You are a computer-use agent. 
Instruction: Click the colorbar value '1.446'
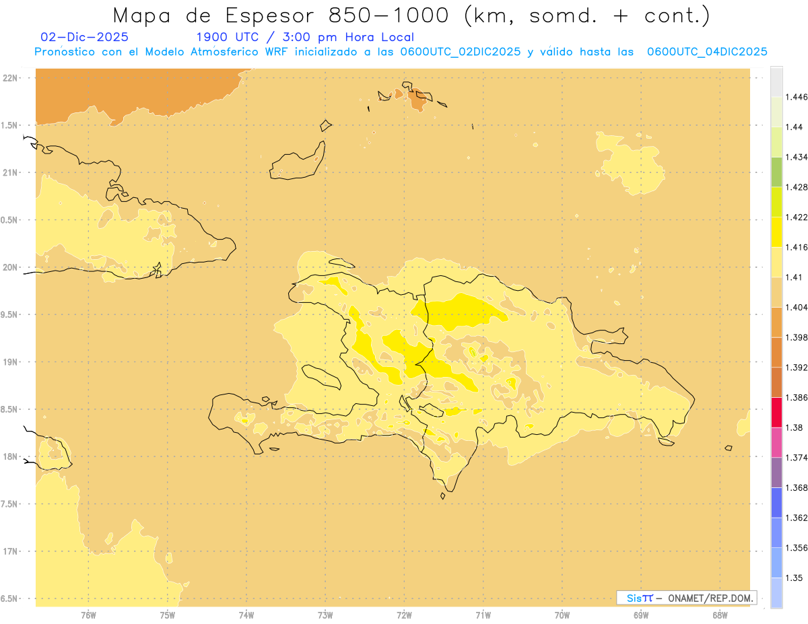(x=796, y=97)
